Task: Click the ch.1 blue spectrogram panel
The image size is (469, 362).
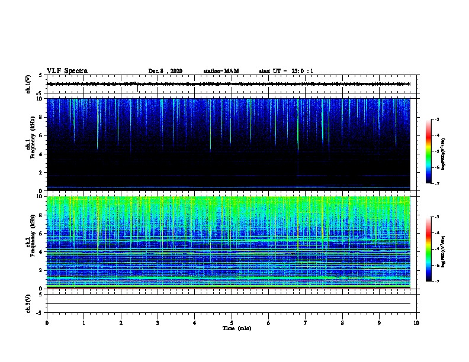Action: coord(229,144)
